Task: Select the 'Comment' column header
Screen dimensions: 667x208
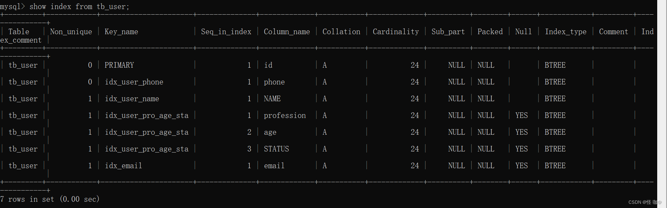Action: pos(614,32)
